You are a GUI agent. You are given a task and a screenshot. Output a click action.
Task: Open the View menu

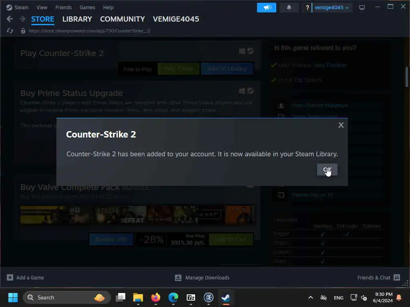42,7
